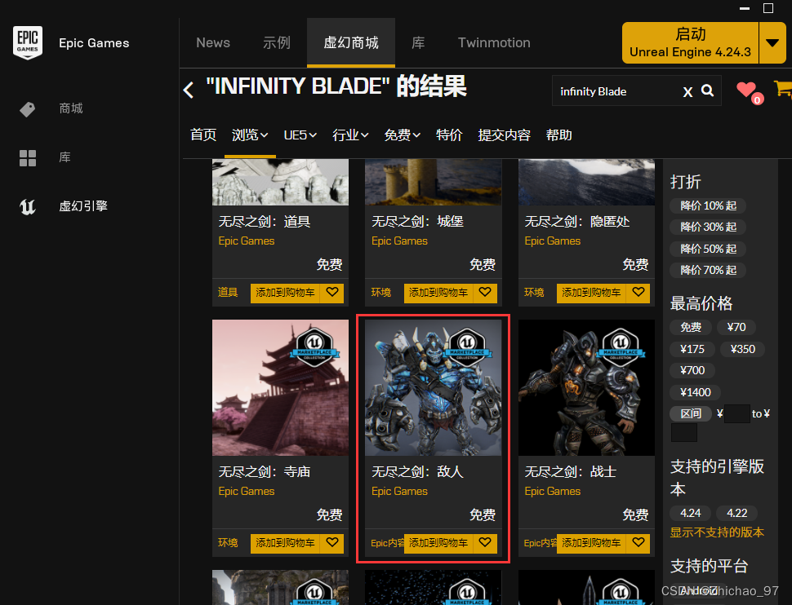Favorite 无尽之剑：战士 with heart icon

638,542
